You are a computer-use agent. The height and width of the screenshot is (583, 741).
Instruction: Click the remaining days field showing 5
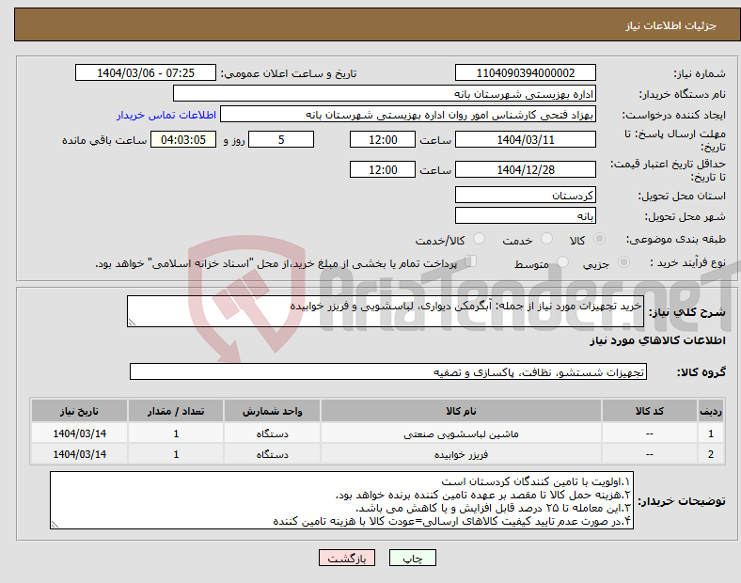pyautogui.click(x=281, y=139)
